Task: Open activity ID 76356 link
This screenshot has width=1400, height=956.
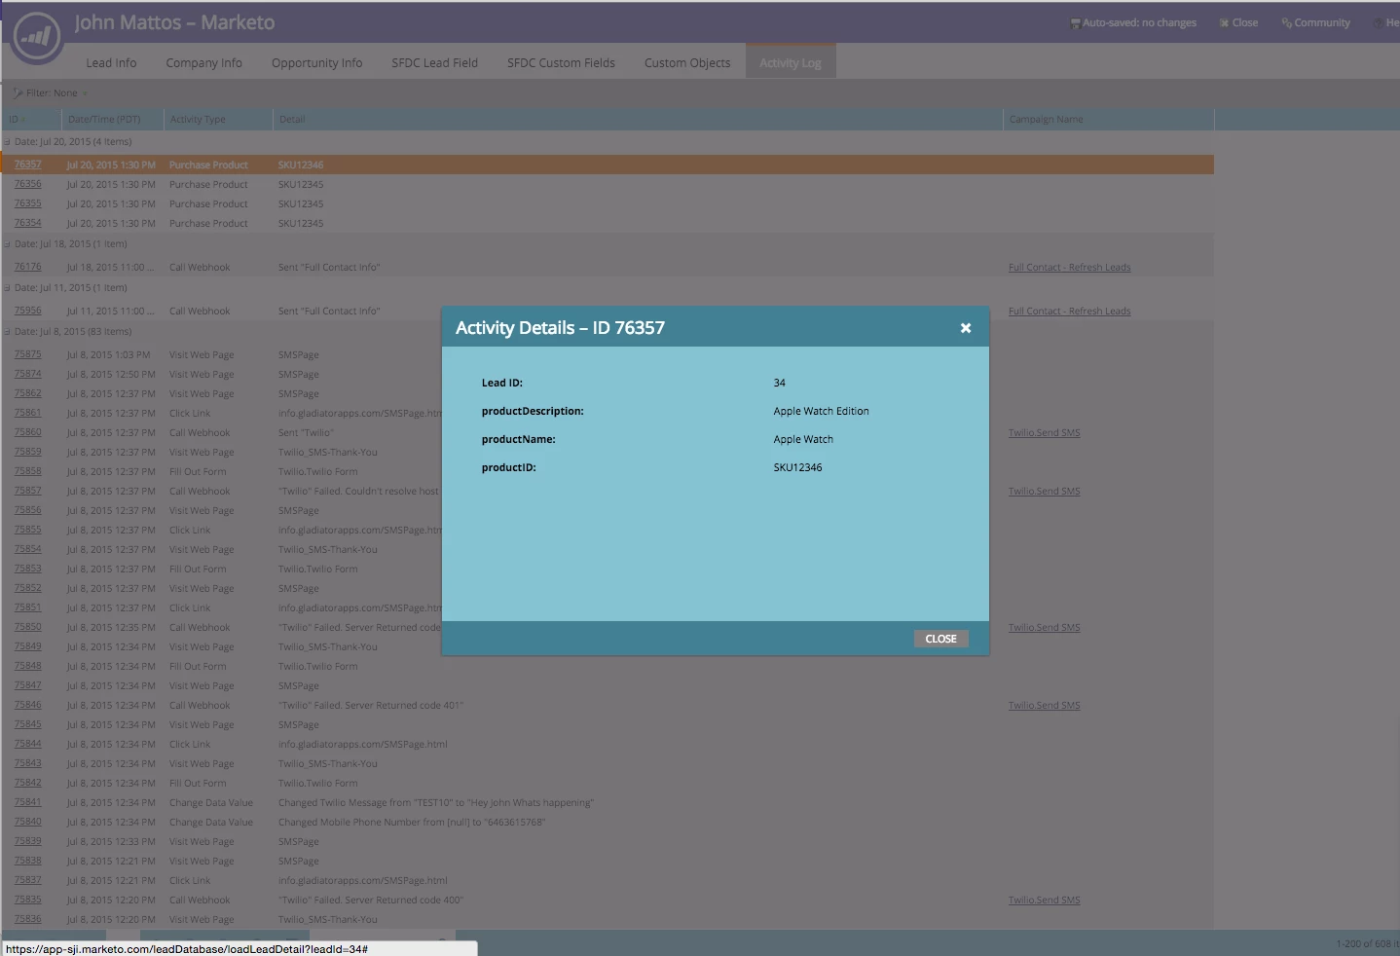Action: pos(27,184)
